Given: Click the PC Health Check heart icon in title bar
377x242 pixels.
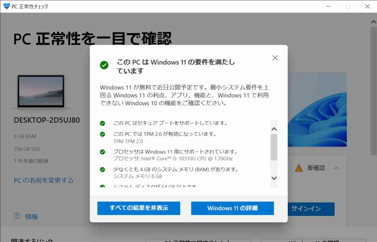Looking at the screenshot, I should (7, 6).
